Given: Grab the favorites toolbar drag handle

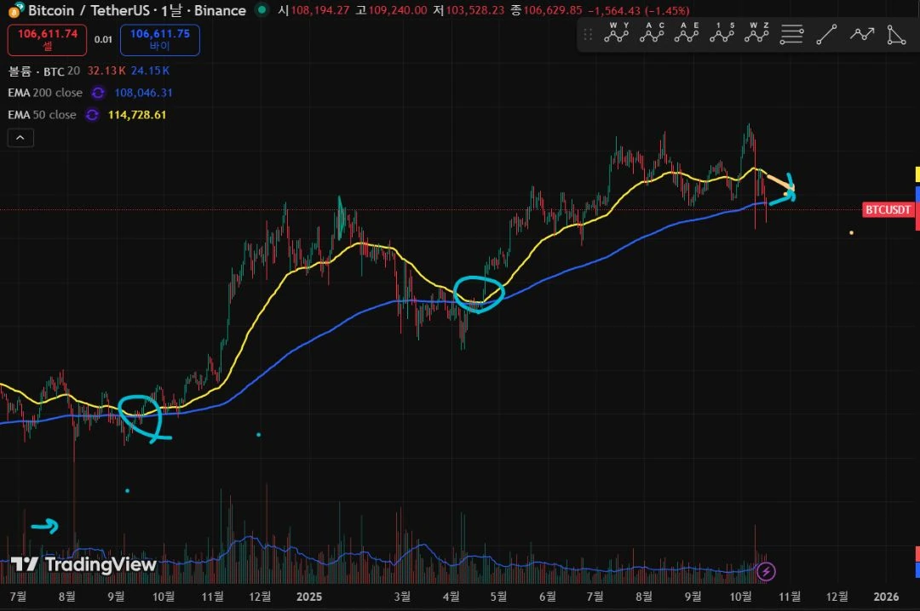Looking at the screenshot, I should coord(587,35).
